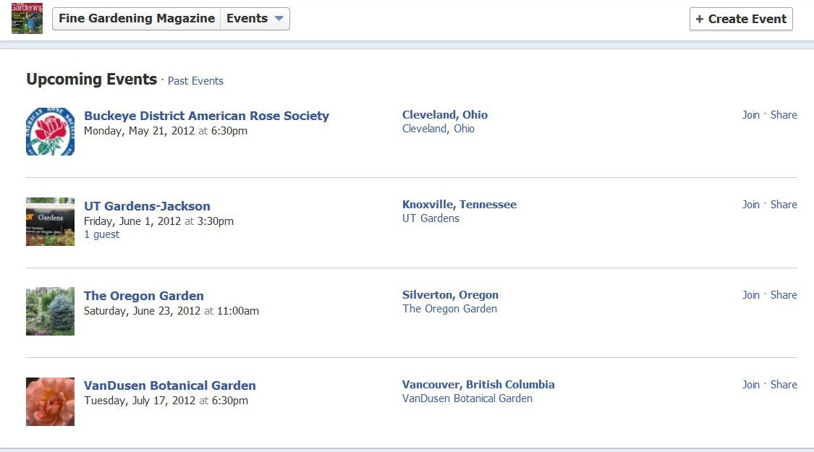Viewport: 814px width, 452px height.
Task: Switch to Past Events view
Action: 195,81
